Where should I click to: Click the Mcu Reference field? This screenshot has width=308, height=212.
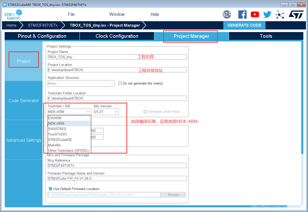(x=117, y=165)
